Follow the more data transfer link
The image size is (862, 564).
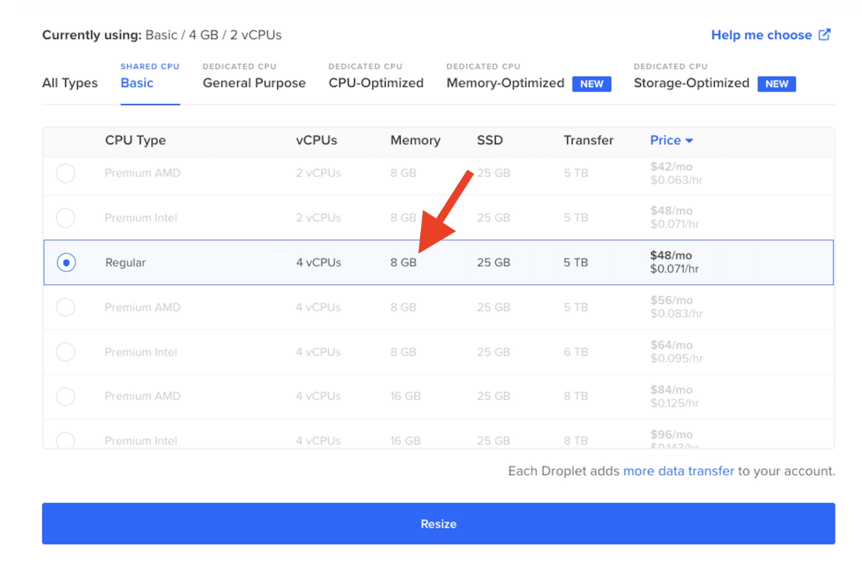point(678,471)
